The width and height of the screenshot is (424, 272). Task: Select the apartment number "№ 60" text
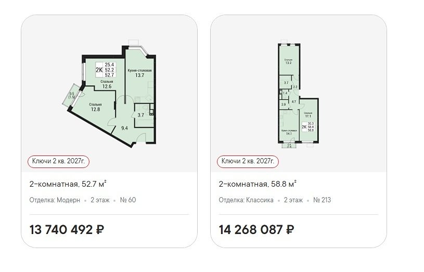pyautogui.click(x=128, y=200)
